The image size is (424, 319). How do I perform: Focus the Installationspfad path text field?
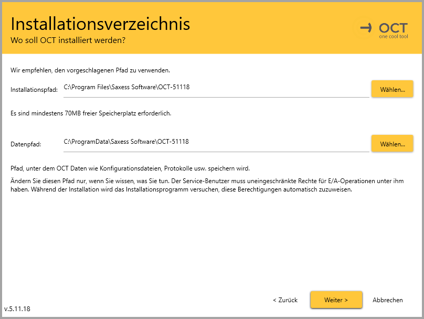(x=216, y=88)
